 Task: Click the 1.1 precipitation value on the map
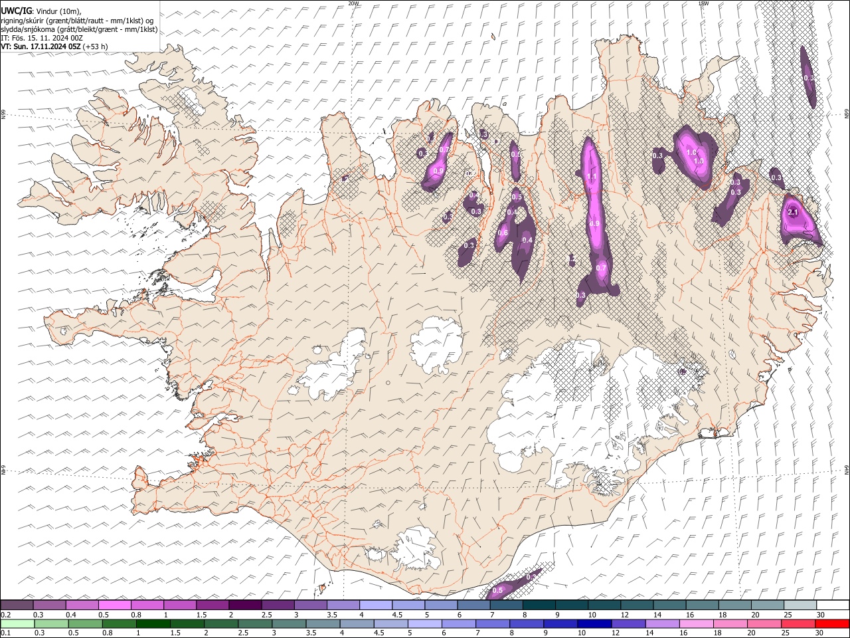coord(592,177)
